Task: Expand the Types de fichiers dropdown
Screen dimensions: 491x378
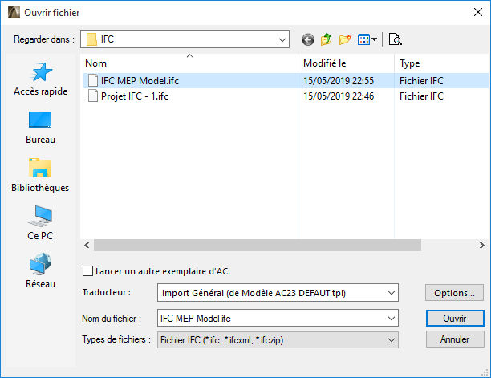Action: [x=392, y=340]
